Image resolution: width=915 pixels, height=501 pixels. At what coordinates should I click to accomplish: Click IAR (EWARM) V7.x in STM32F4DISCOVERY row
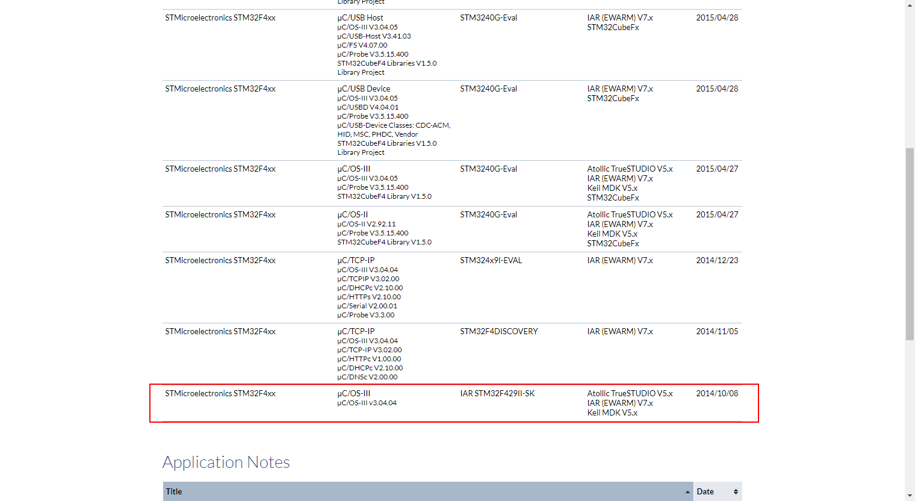point(620,332)
